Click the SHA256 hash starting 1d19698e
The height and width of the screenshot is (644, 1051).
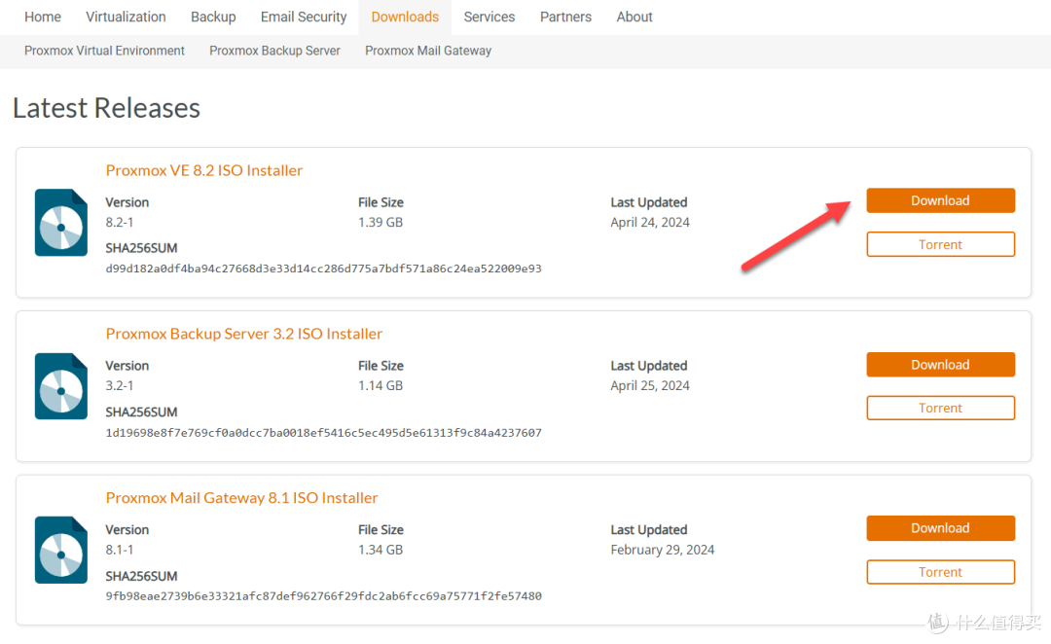(x=324, y=433)
